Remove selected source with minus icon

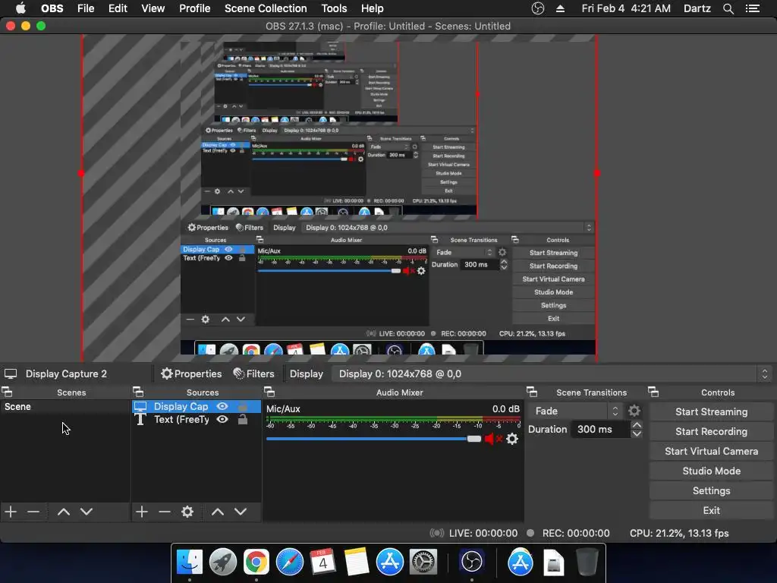[165, 512]
